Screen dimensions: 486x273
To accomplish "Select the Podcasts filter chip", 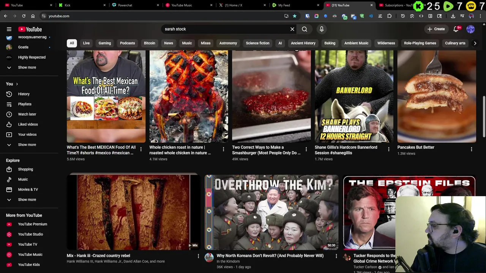I will [x=128, y=43].
